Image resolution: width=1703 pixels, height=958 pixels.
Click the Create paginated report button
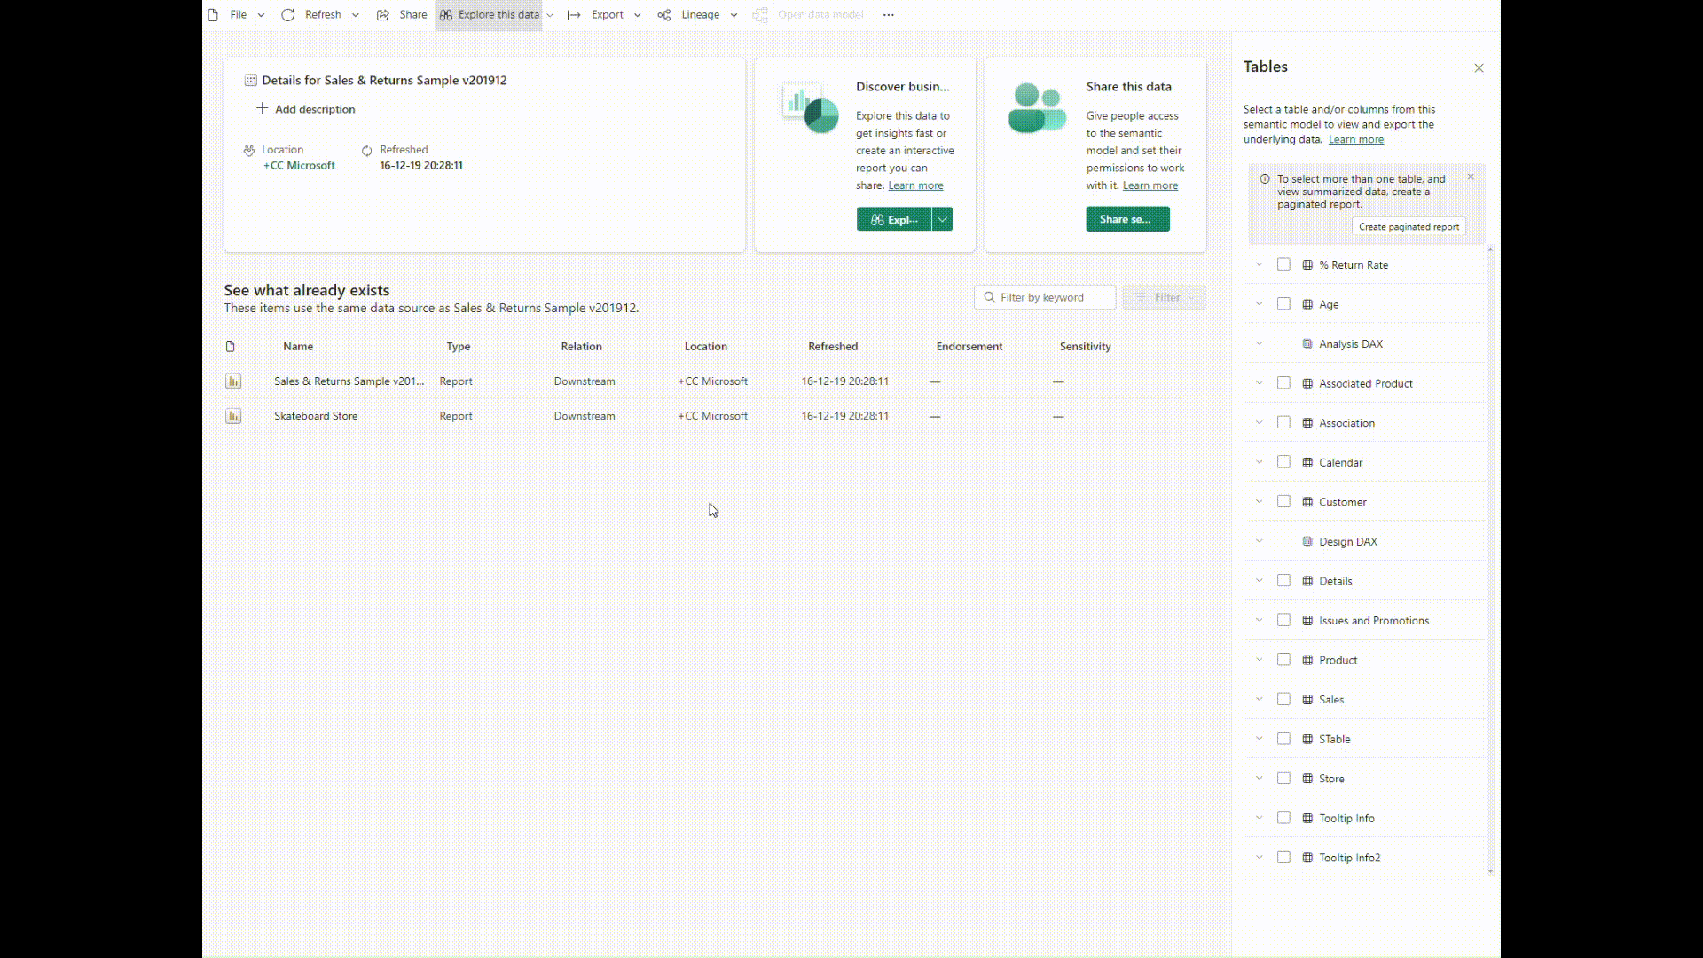pyautogui.click(x=1409, y=227)
